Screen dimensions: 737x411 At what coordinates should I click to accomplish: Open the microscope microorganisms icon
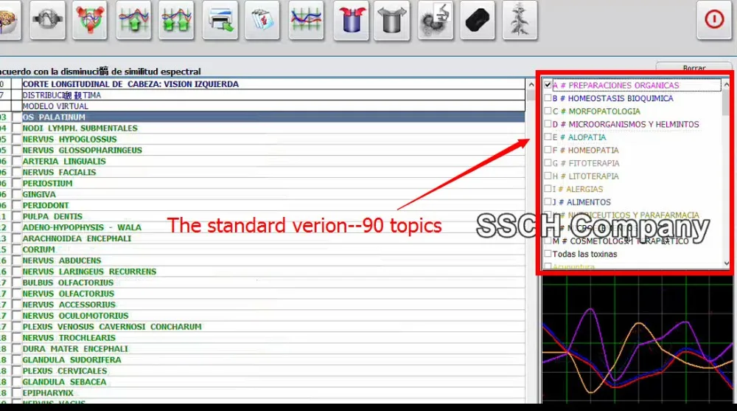coord(436,20)
